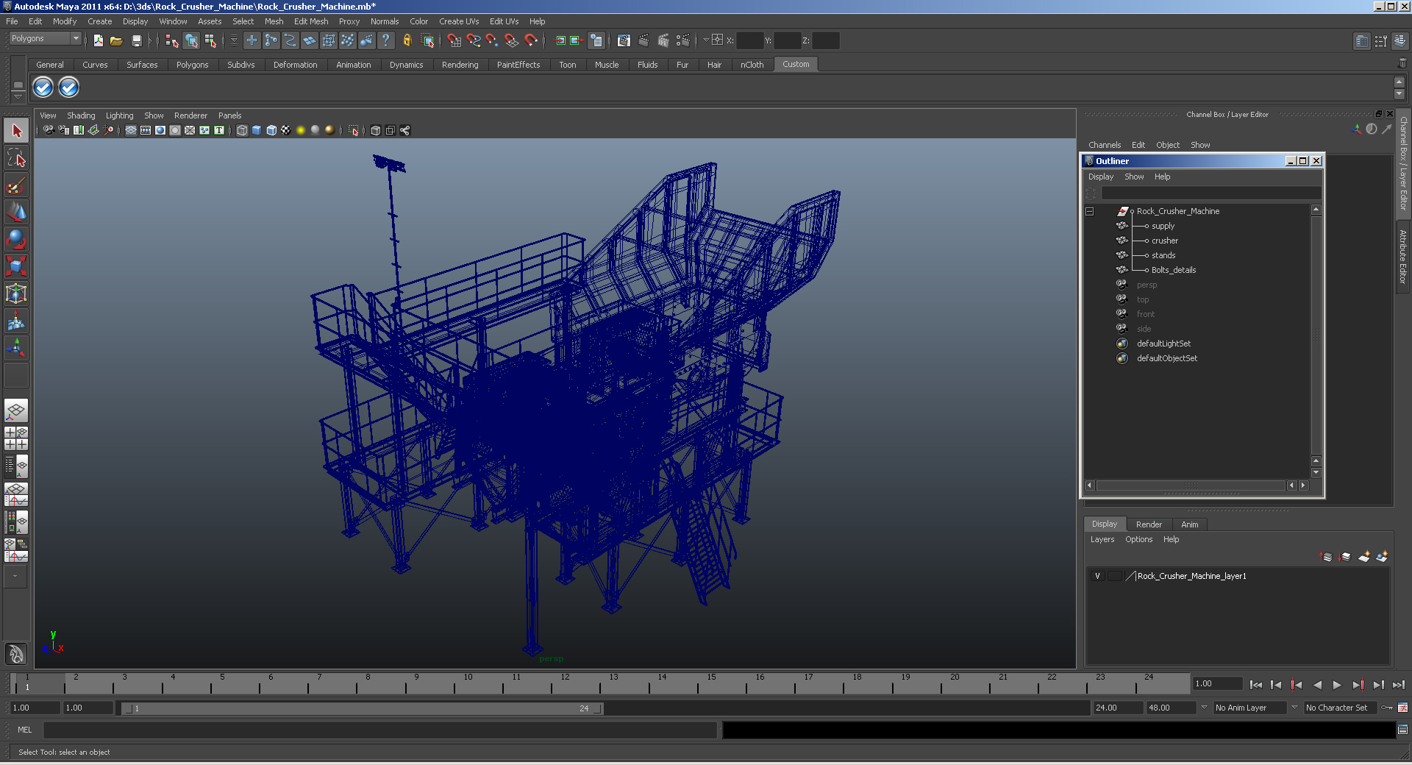
Task: Toggle lock current selection padlock
Action: [x=407, y=40]
